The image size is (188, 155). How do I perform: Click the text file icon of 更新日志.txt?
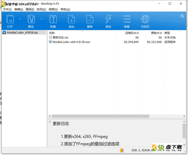coord(51,37)
